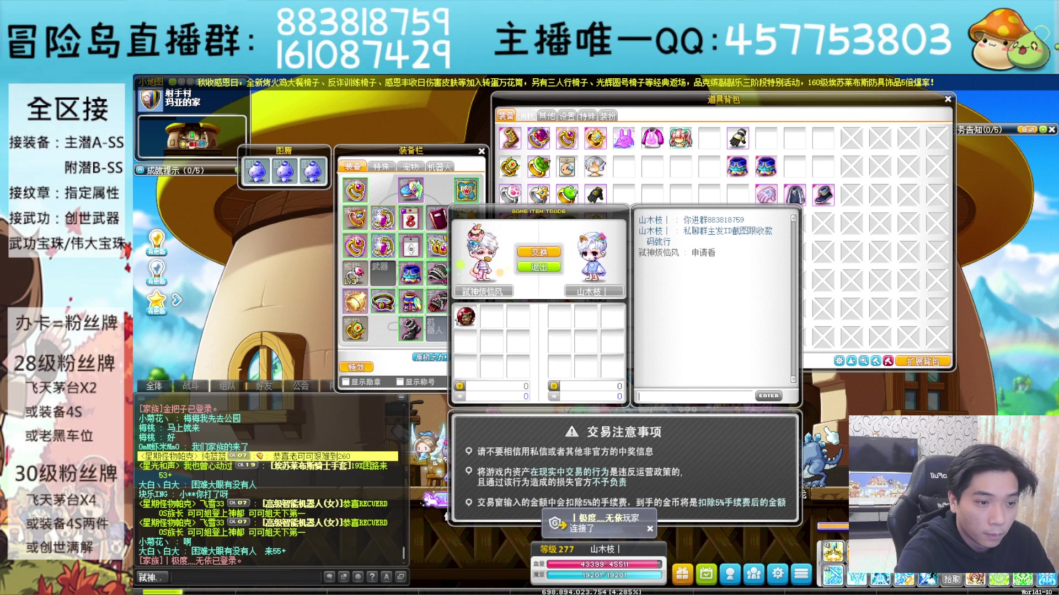Open the settings gear menu button
Screen dimensions: 1059x595
tap(778, 574)
